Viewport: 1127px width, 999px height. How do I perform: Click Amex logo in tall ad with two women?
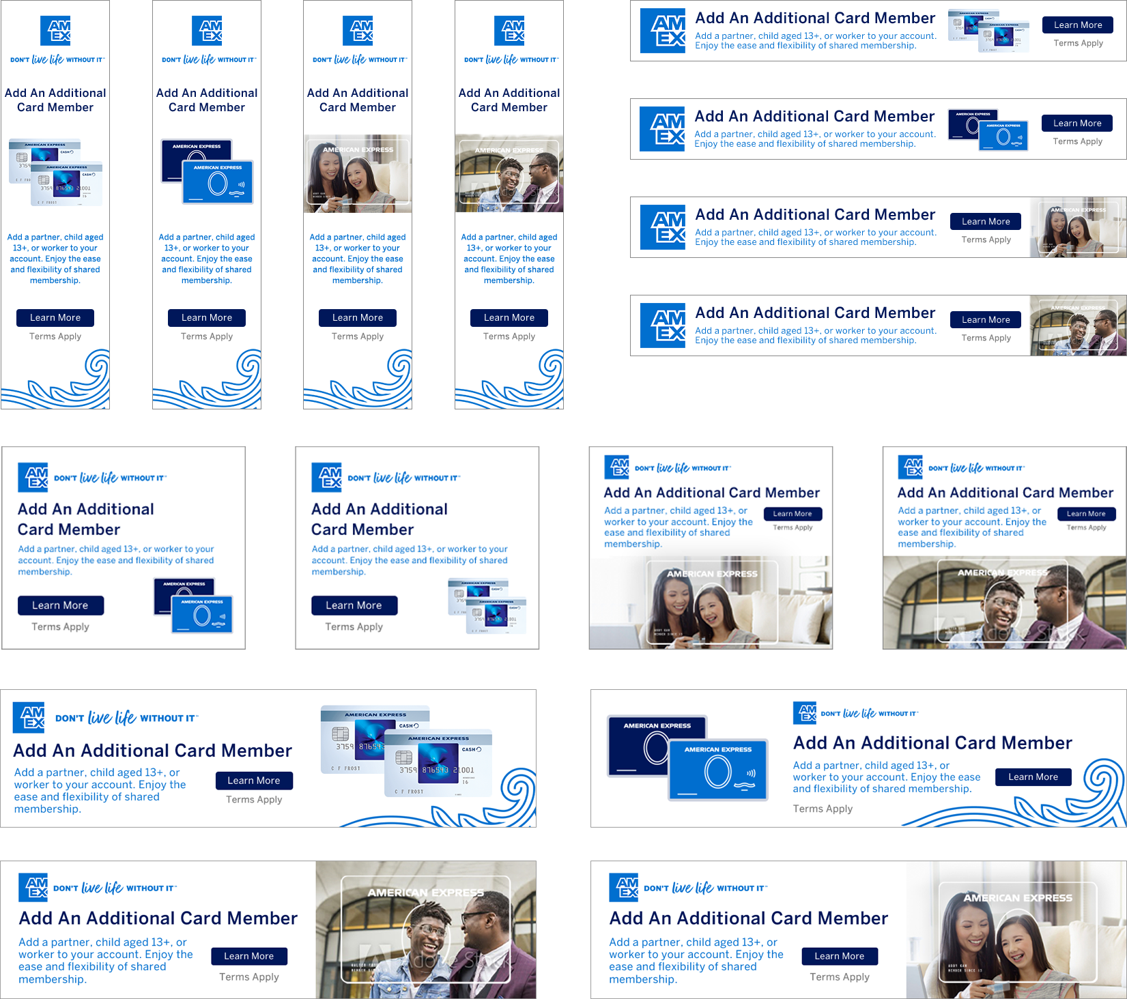(358, 31)
